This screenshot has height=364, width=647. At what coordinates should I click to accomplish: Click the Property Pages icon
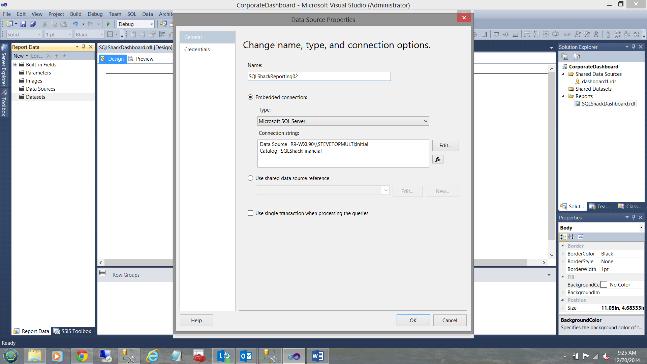pyautogui.click(x=580, y=237)
